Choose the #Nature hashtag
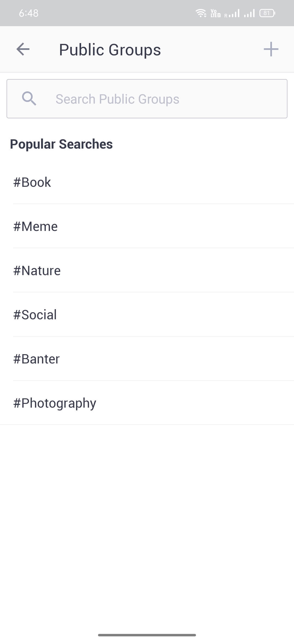 (x=37, y=270)
